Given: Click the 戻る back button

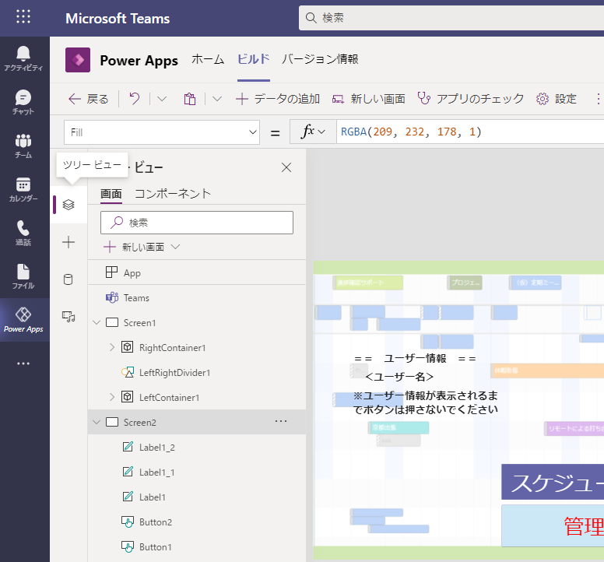Looking at the screenshot, I should point(89,99).
